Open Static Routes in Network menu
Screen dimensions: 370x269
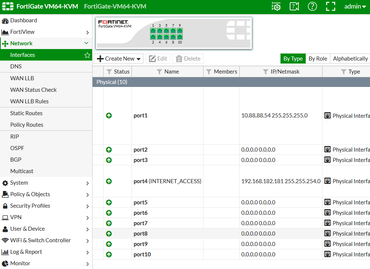point(26,113)
